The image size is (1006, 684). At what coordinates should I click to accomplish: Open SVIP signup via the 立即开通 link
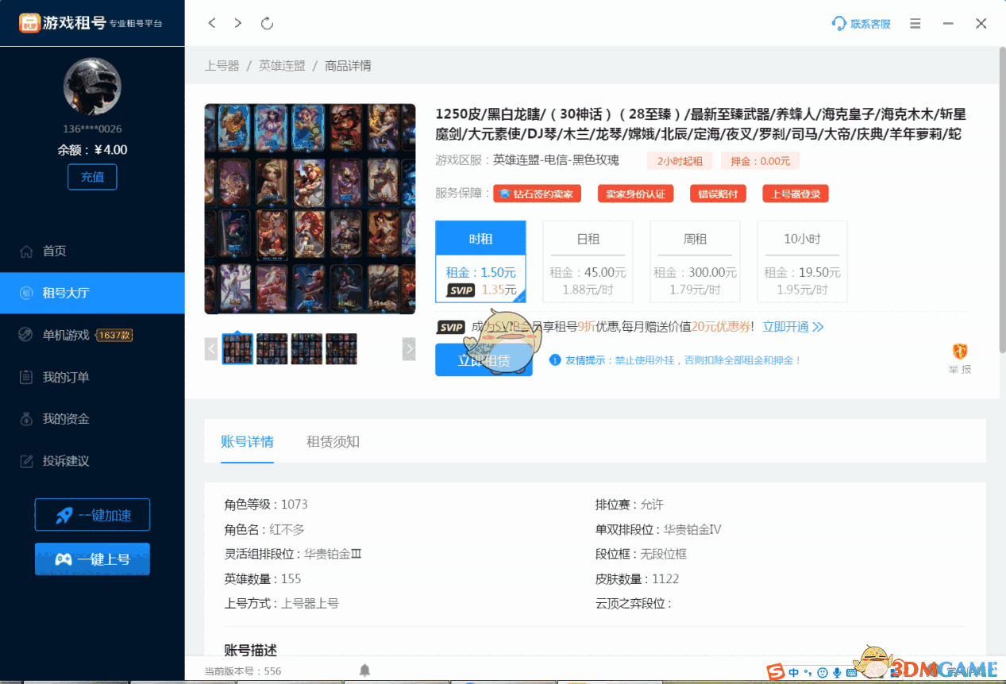click(x=788, y=326)
